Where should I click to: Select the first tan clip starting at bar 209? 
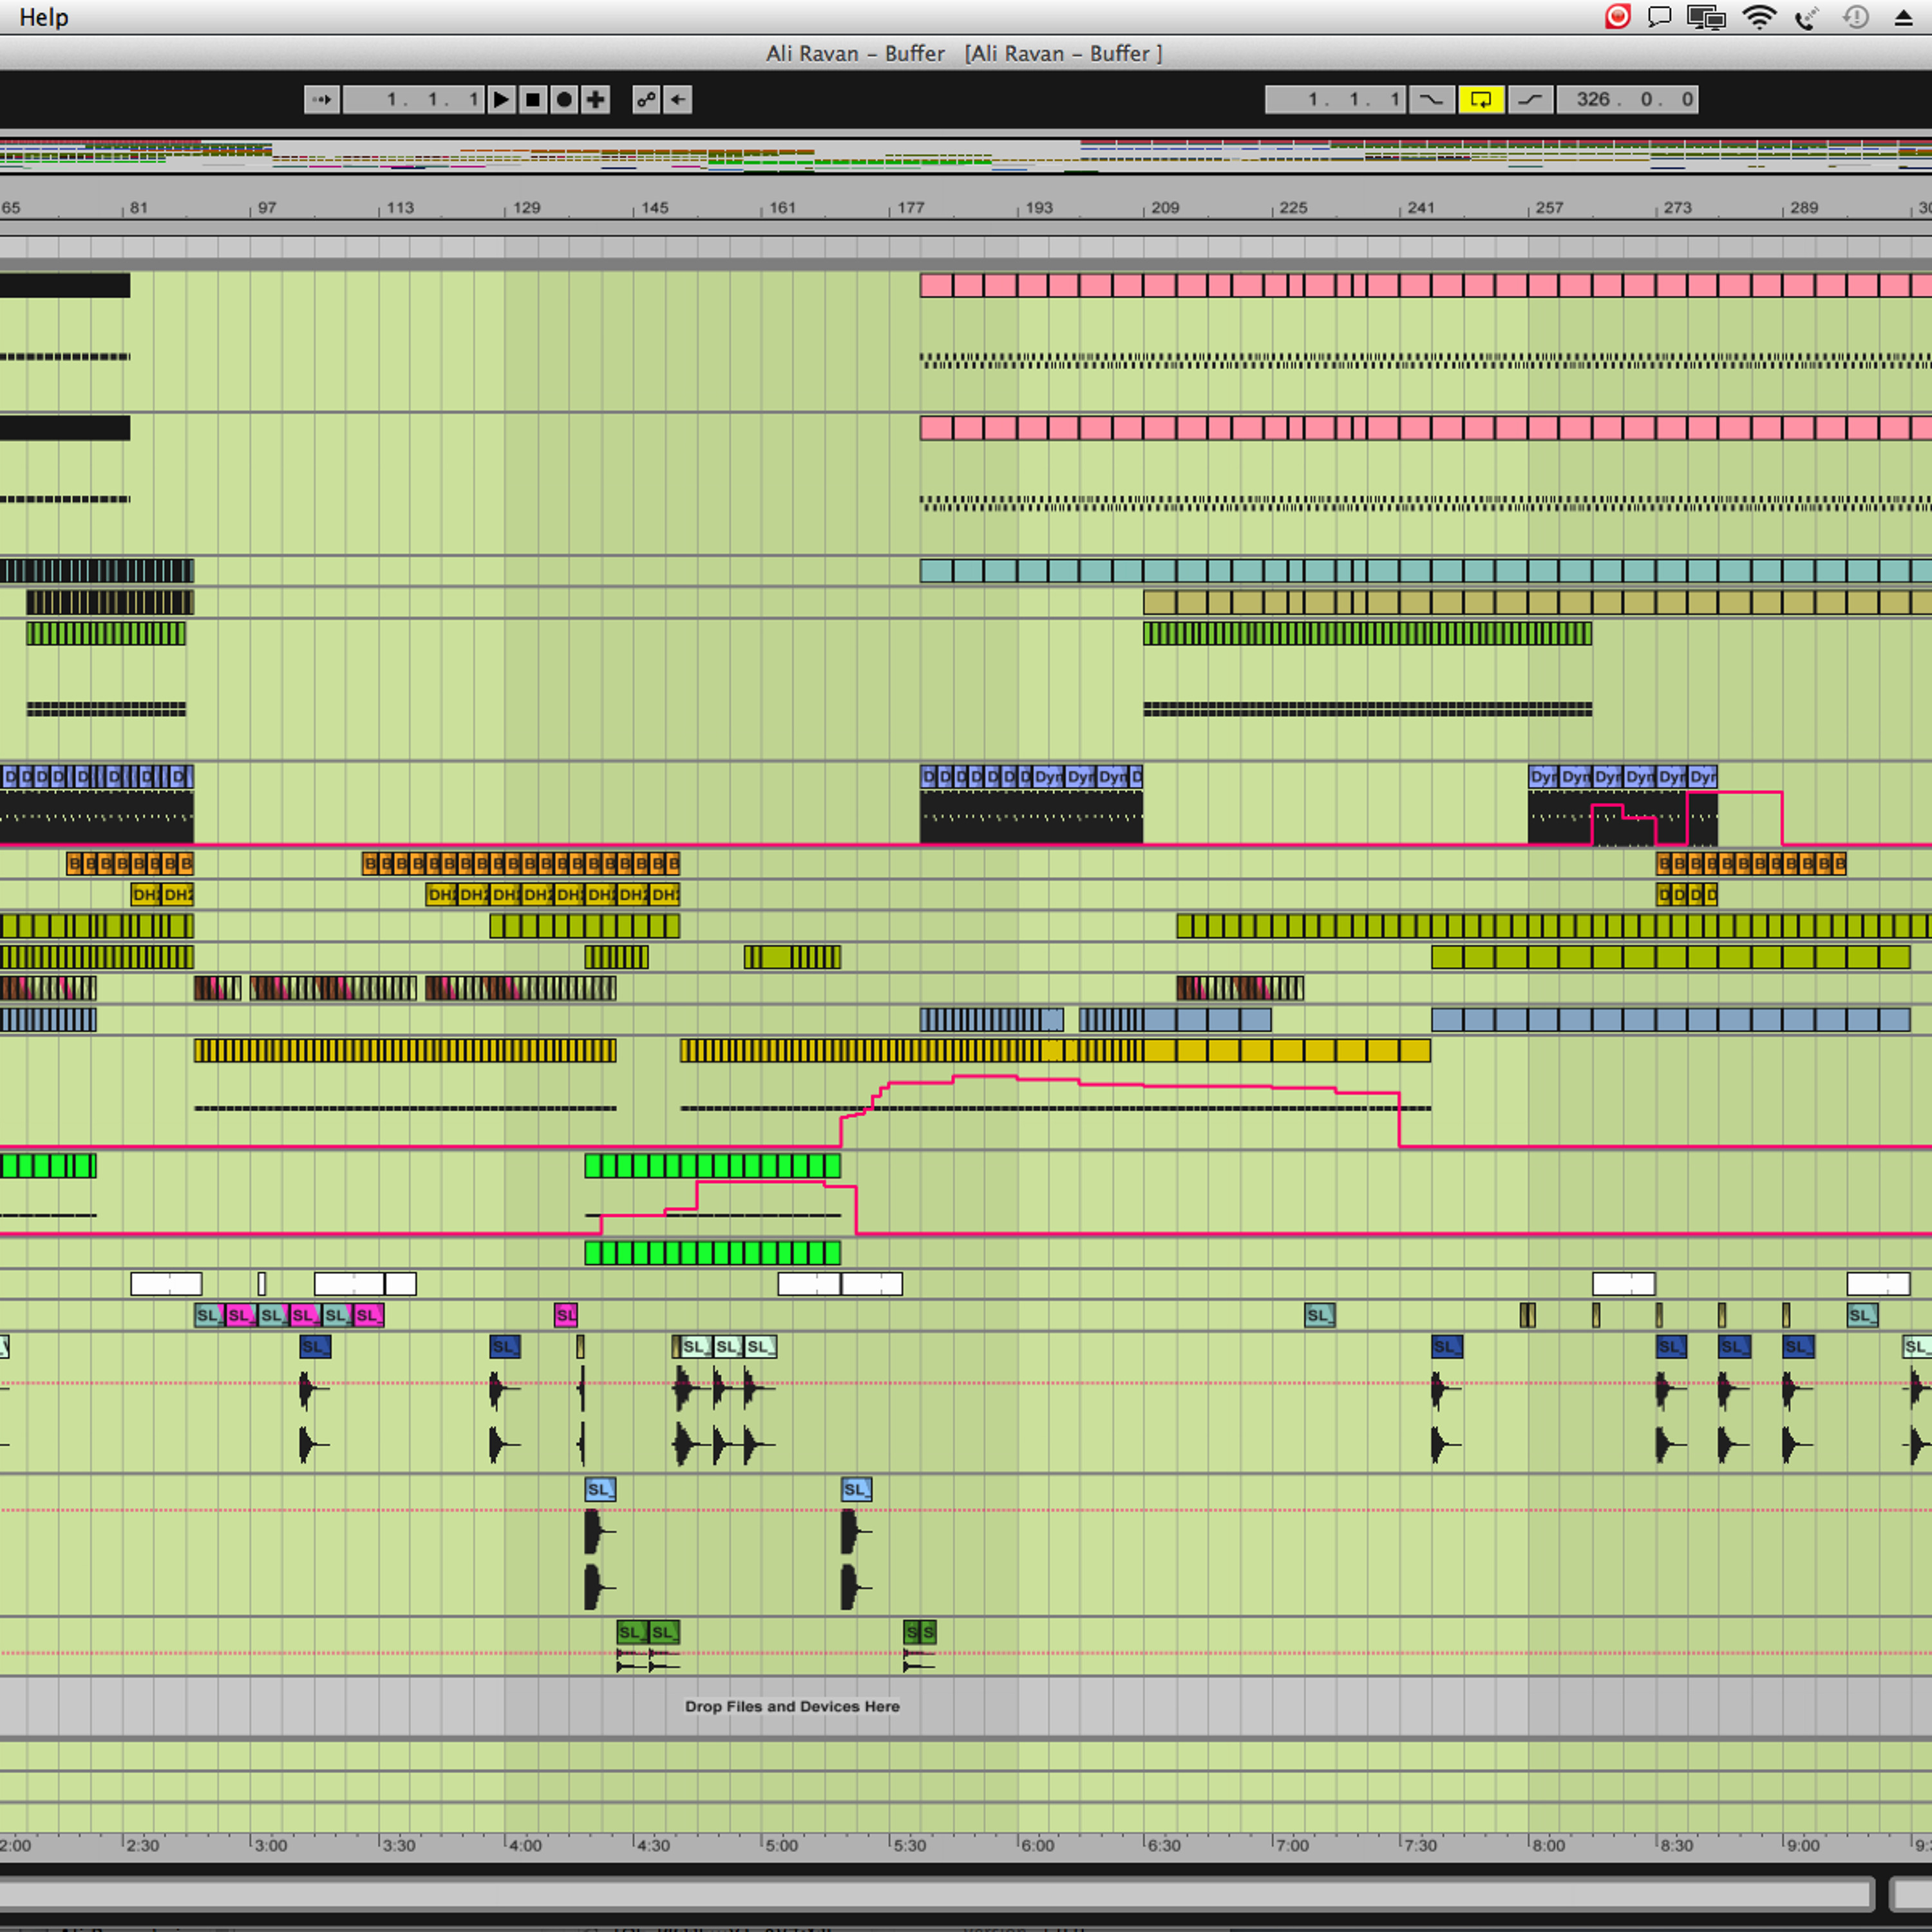(1160, 602)
